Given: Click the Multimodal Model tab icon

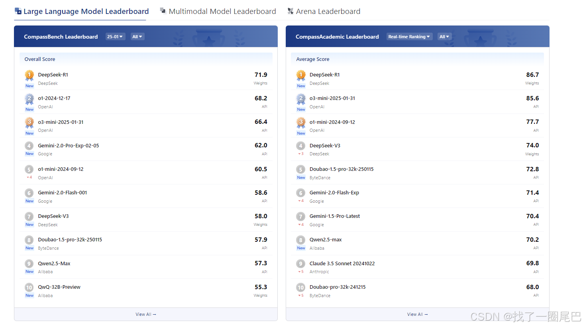Looking at the screenshot, I should click(x=163, y=10).
